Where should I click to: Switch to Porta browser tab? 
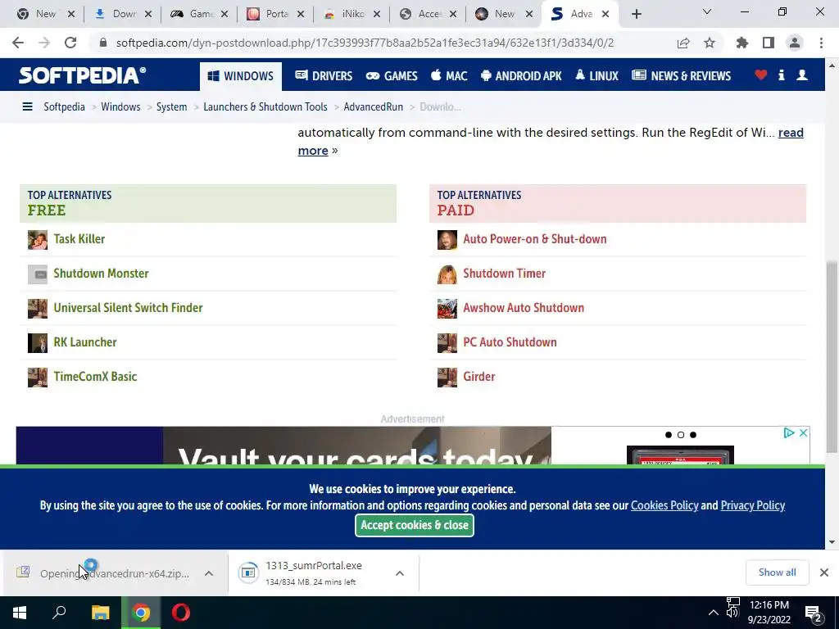[x=275, y=14]
